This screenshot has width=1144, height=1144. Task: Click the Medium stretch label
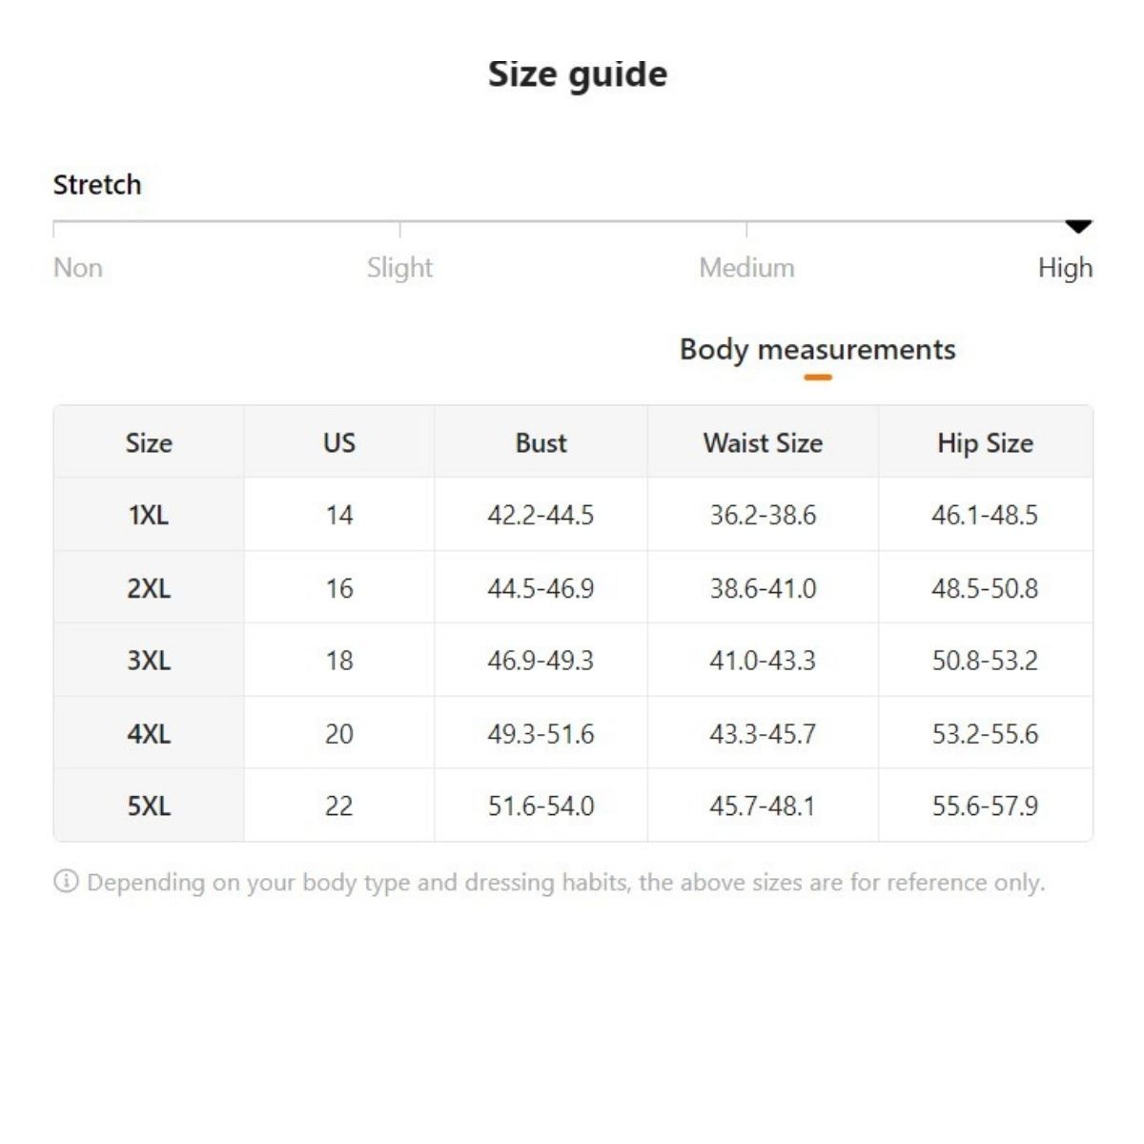[746, 268]
